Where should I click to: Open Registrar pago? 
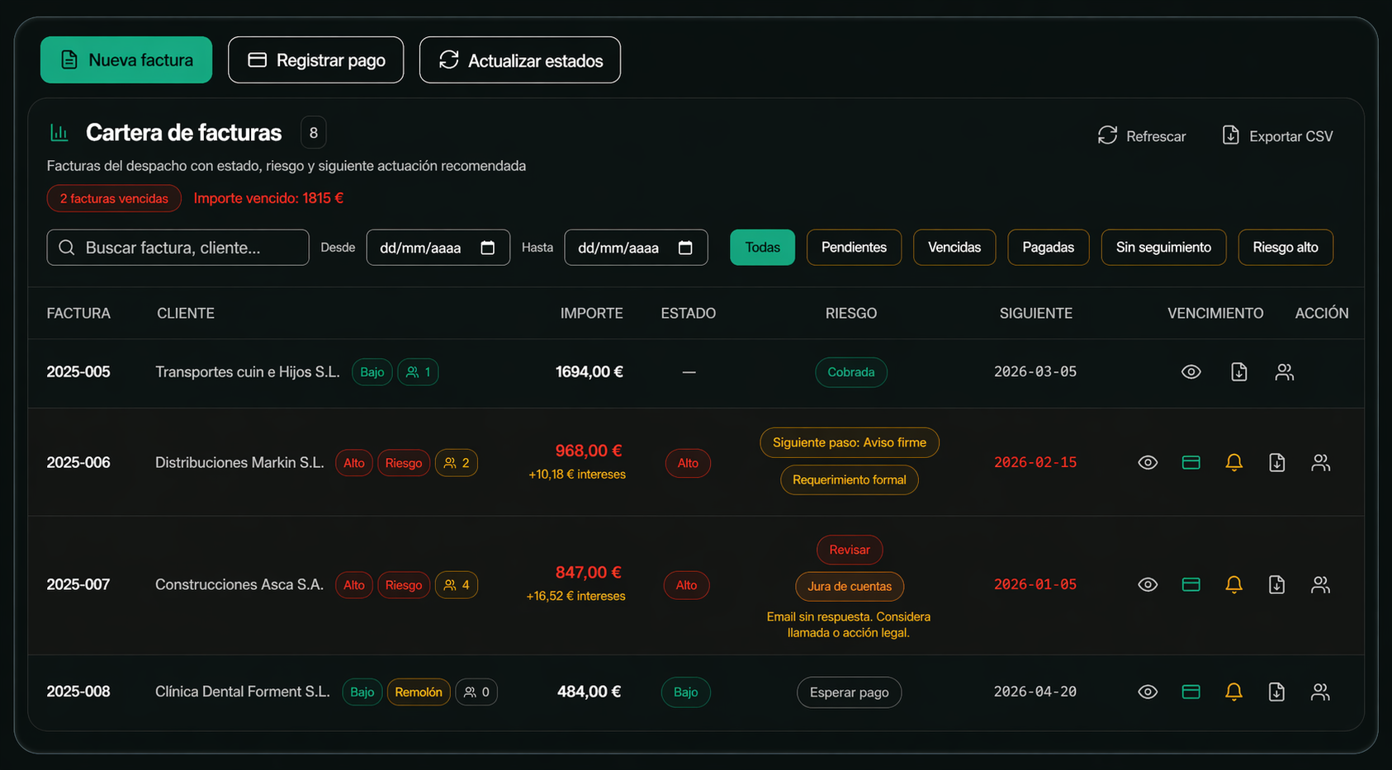point(315,59)
